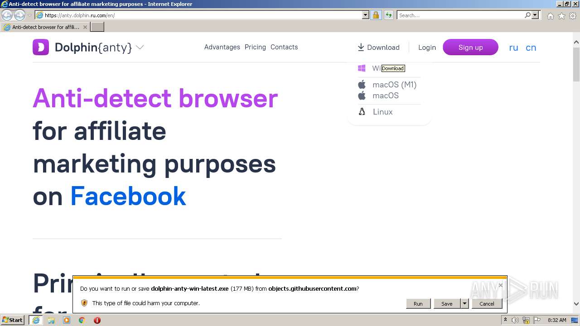Open the Contacts menu item
The width and height of the screenshot is (580, 326).
tap(284, 47)
